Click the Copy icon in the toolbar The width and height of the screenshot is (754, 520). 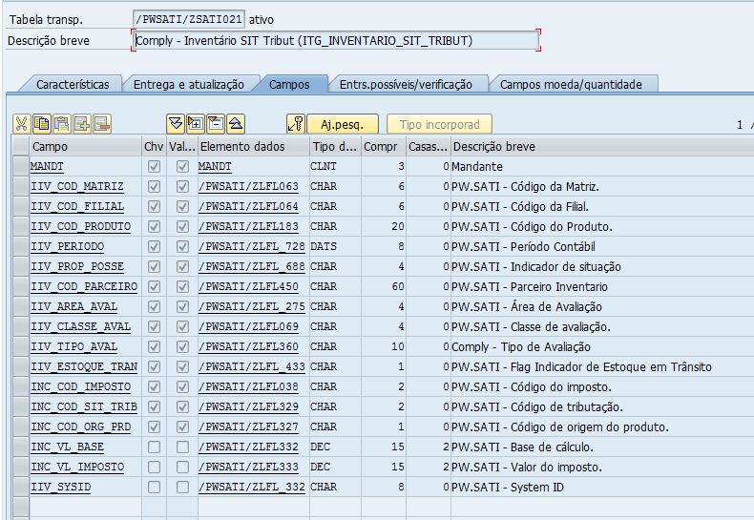[x=42, y=124]
